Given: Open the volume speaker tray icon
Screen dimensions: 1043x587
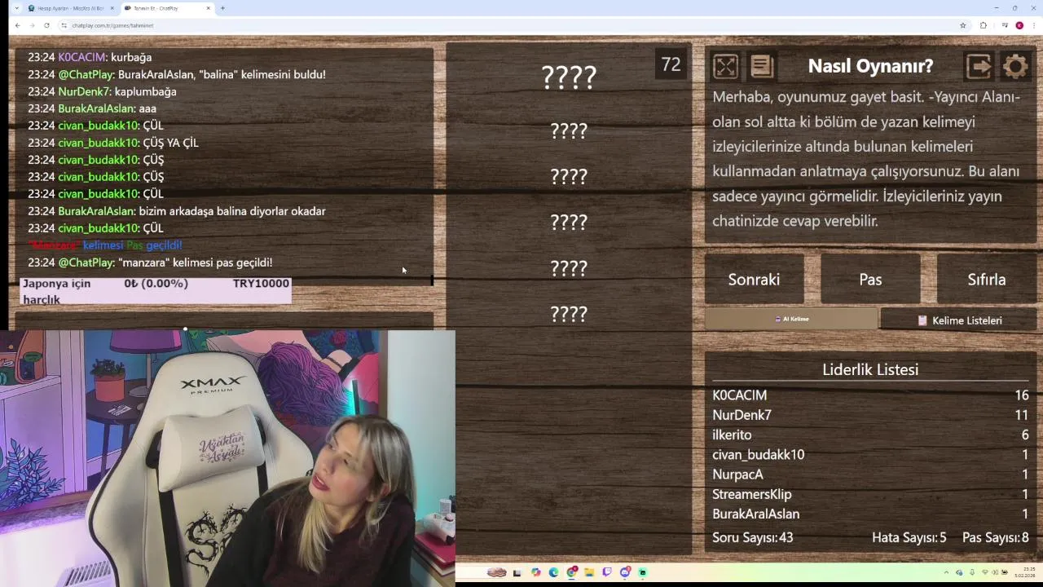Looking at the screenshot, I should point(995,572).
